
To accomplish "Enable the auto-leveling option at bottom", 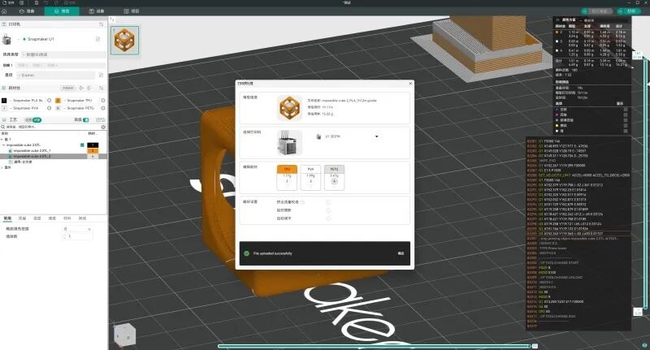I will [327, 218].
